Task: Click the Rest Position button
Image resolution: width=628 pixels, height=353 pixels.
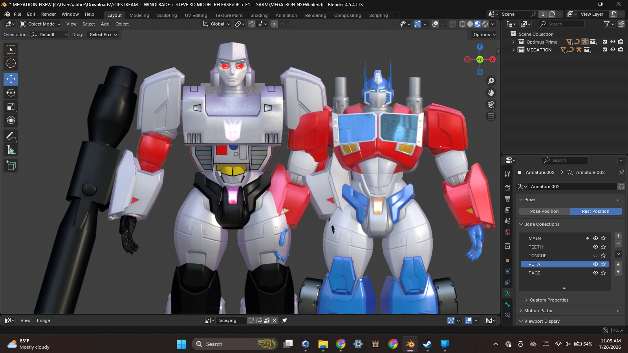Action: [x=596, y=211]
